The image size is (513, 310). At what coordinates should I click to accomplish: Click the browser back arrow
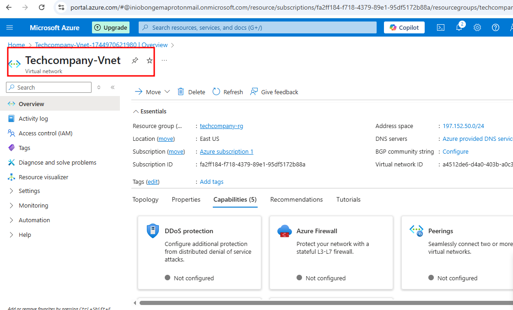(x=9, y=7)
